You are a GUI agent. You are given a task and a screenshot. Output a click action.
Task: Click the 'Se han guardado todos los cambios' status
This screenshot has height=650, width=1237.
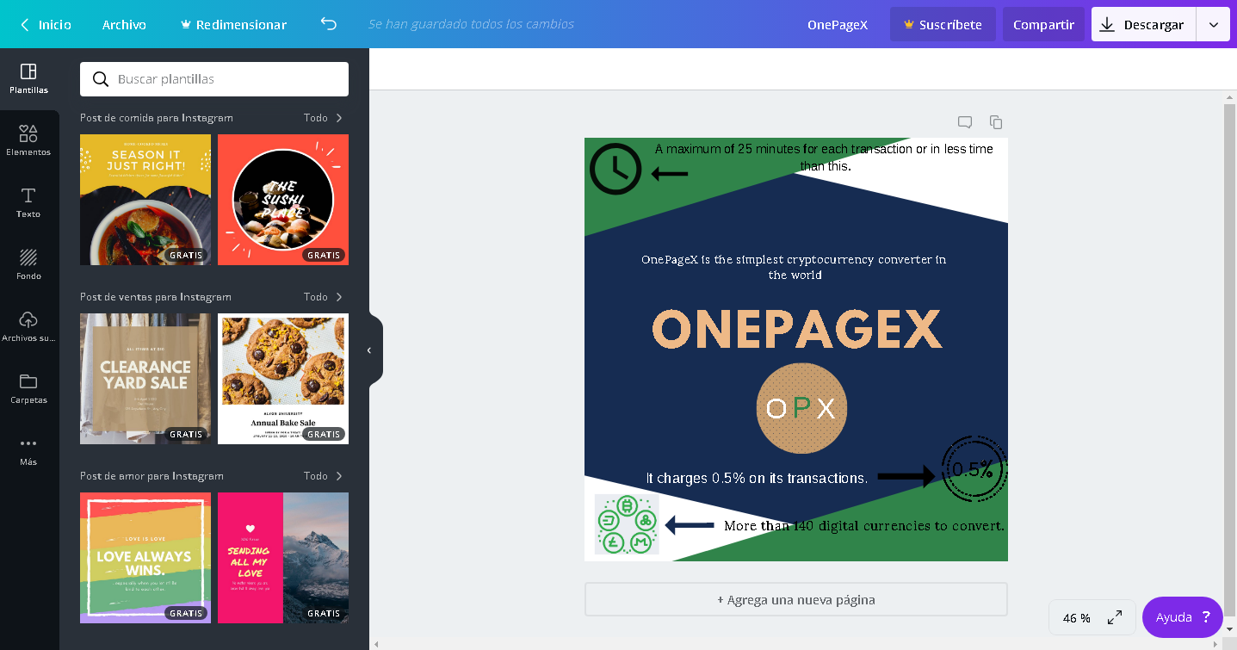(x=471, y=24)
